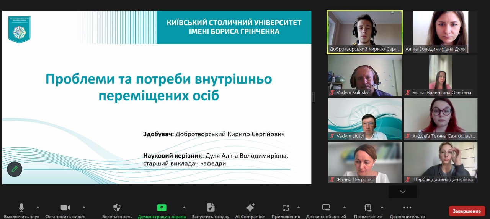This screenshot has height=219, width=490.
Task: Open the Приложения apps icon
Action: point(286,208)
